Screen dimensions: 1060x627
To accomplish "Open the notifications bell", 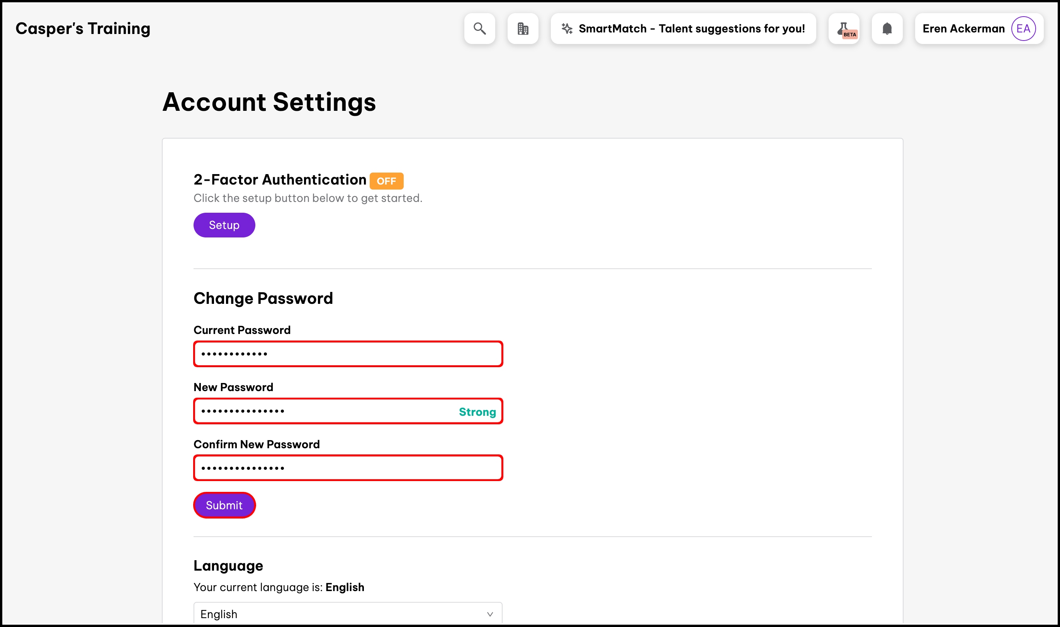I will (887, 29).
